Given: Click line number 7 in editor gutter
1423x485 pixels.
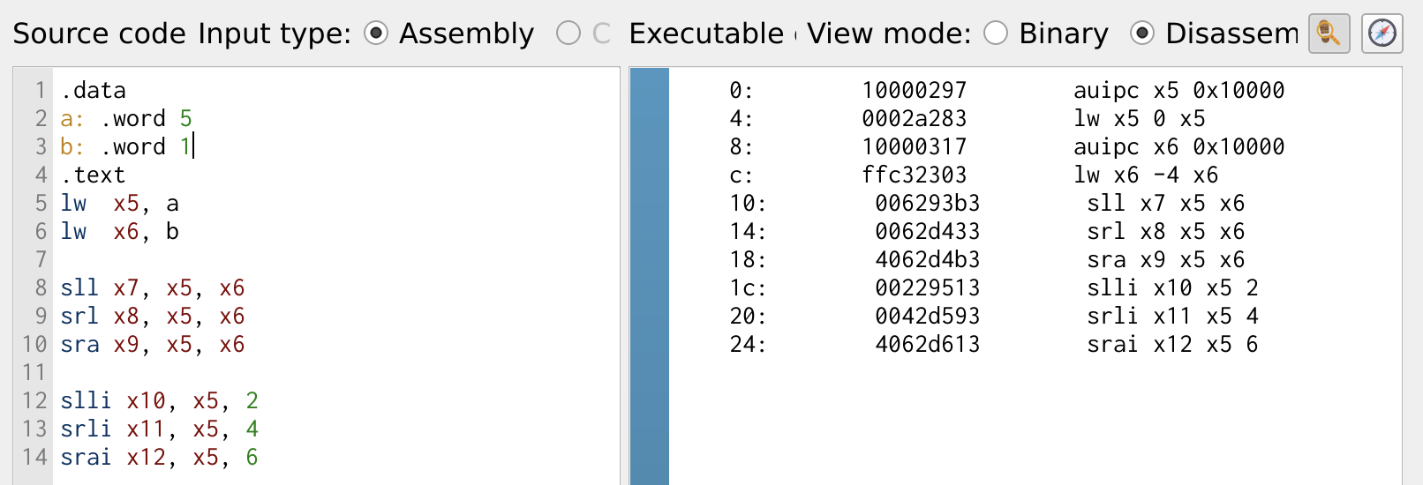Looking at the screenshot, I should (40, 259).
